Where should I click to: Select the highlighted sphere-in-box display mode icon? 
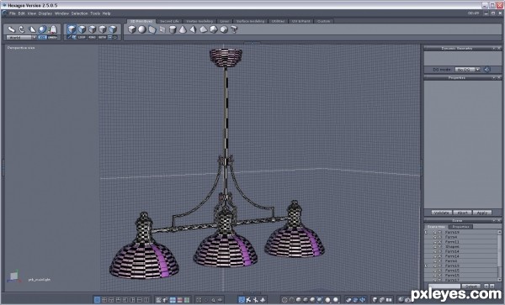click(320, 300)
